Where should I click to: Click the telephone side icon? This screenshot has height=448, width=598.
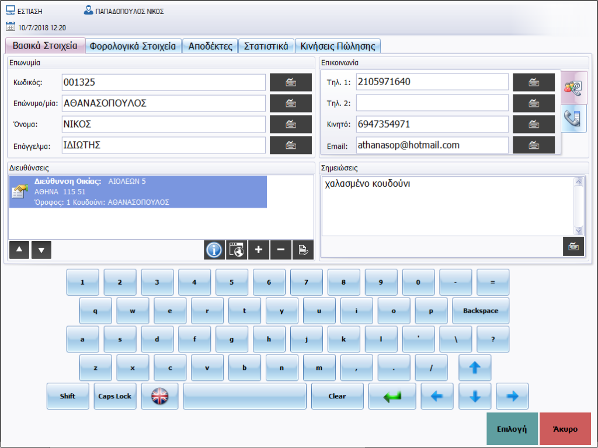(x=573, y=118)
